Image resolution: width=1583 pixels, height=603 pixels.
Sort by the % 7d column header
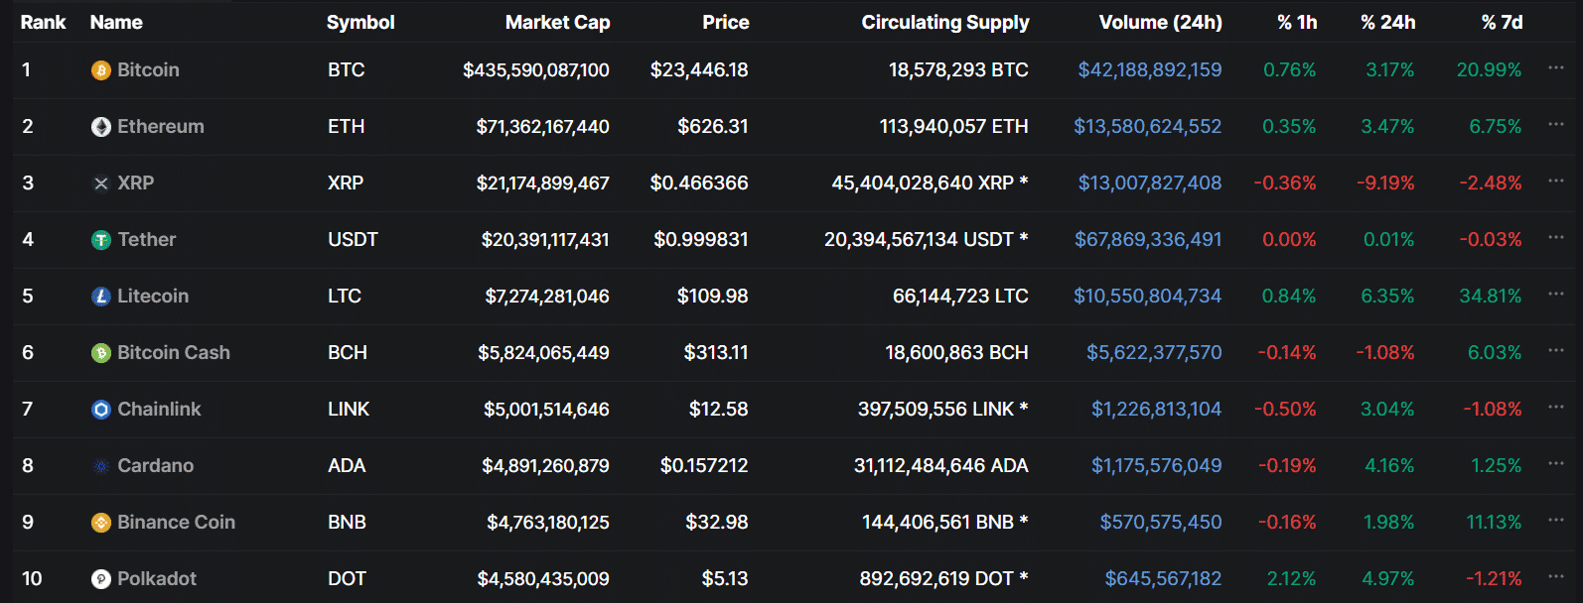[x=1502, y=22]
